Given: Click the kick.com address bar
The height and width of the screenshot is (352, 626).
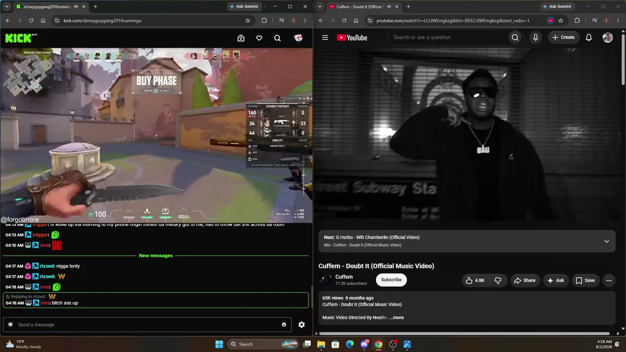Looking at the screenshot, I should tap(153, 21).
